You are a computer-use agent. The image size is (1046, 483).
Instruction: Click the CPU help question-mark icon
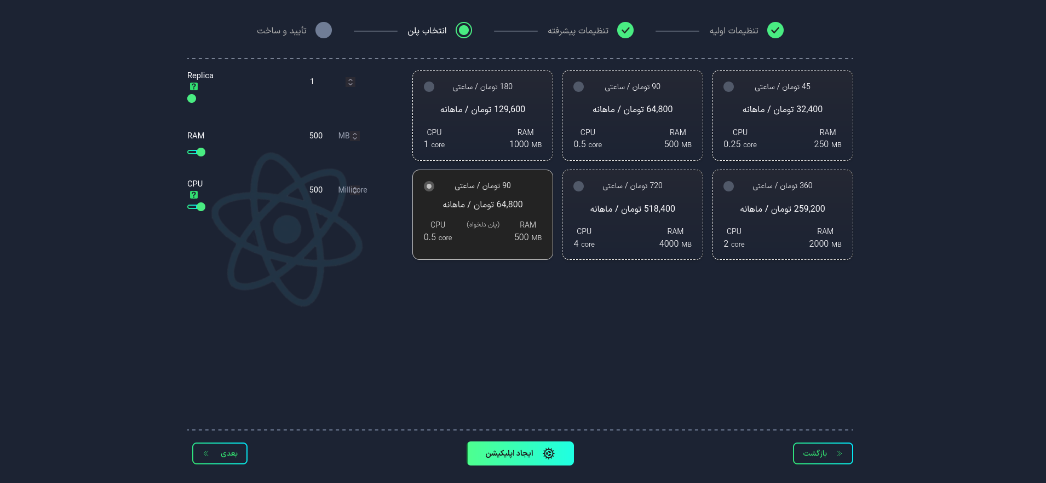(x=194, y=195)
